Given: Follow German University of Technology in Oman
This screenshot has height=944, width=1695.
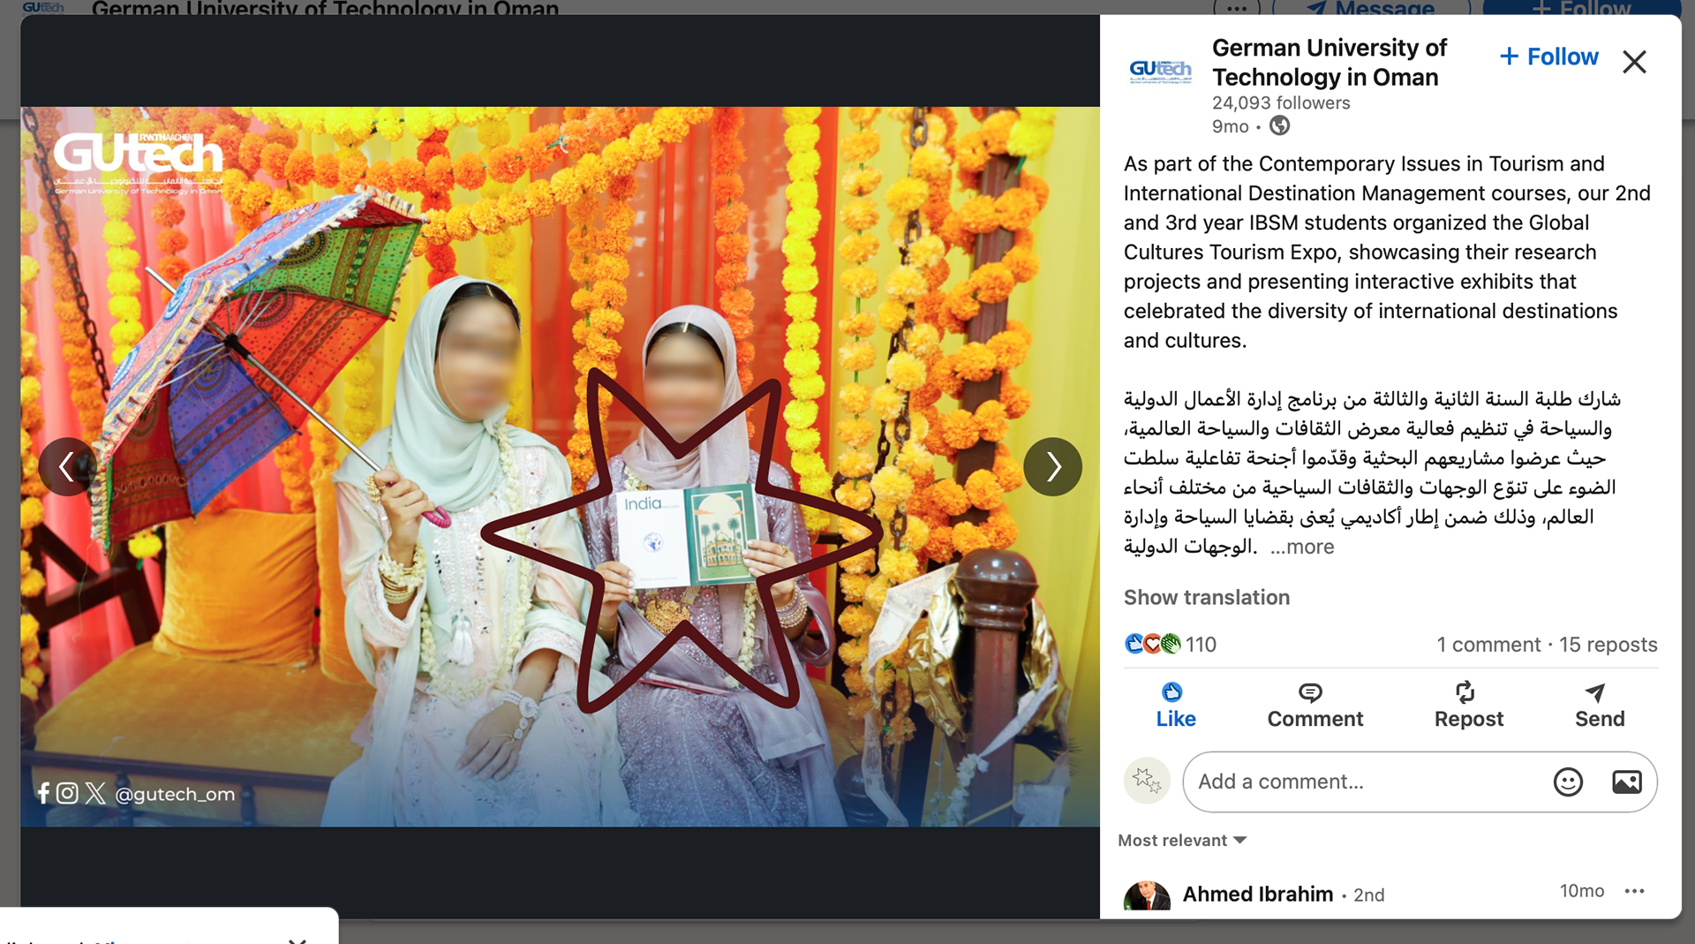Looking at the screenshot, I should click(x=1549, y=57).
